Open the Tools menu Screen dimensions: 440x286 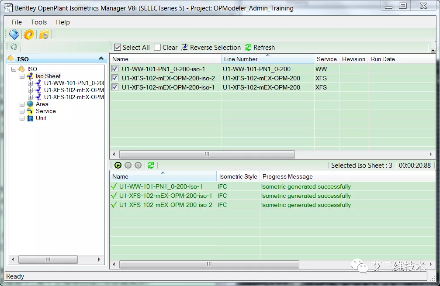tap(39, 22)
